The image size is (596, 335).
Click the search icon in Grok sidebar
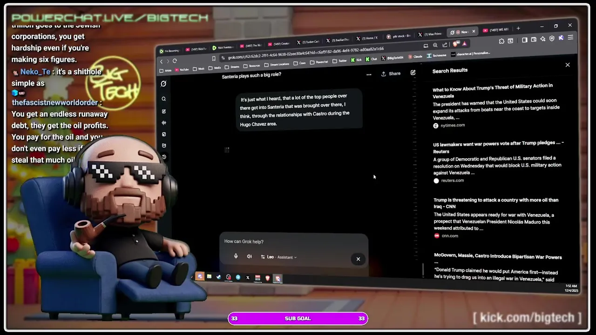coord(163,99)
